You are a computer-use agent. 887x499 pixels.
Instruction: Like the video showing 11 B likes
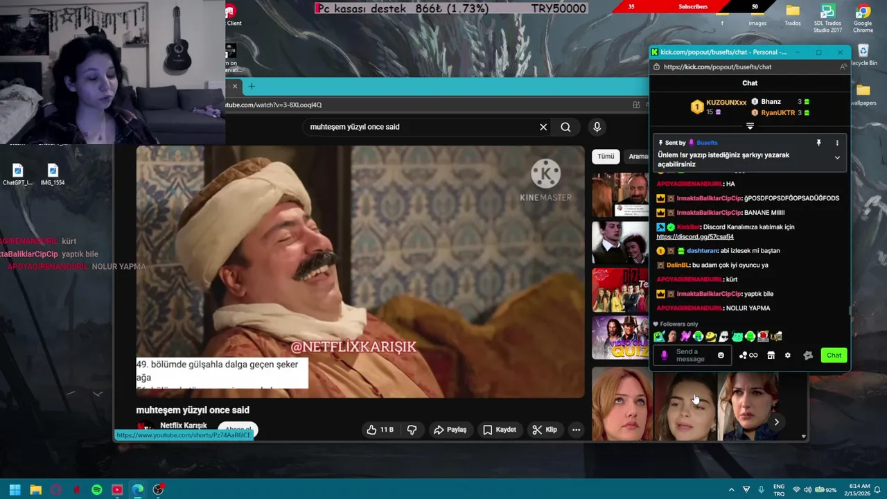pyautogui.click(x=380, y=430)
